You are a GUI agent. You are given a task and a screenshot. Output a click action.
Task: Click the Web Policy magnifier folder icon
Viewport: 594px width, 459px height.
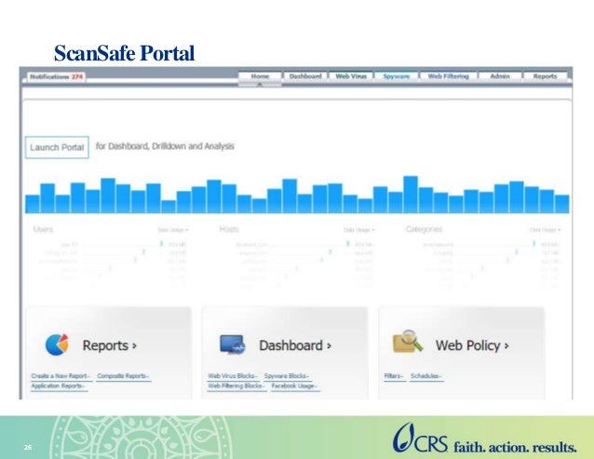coord(407,342)
